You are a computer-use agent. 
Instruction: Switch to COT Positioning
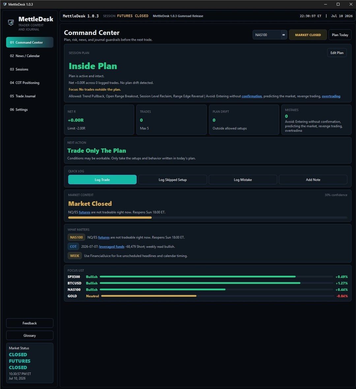click(x=29, y=82)
